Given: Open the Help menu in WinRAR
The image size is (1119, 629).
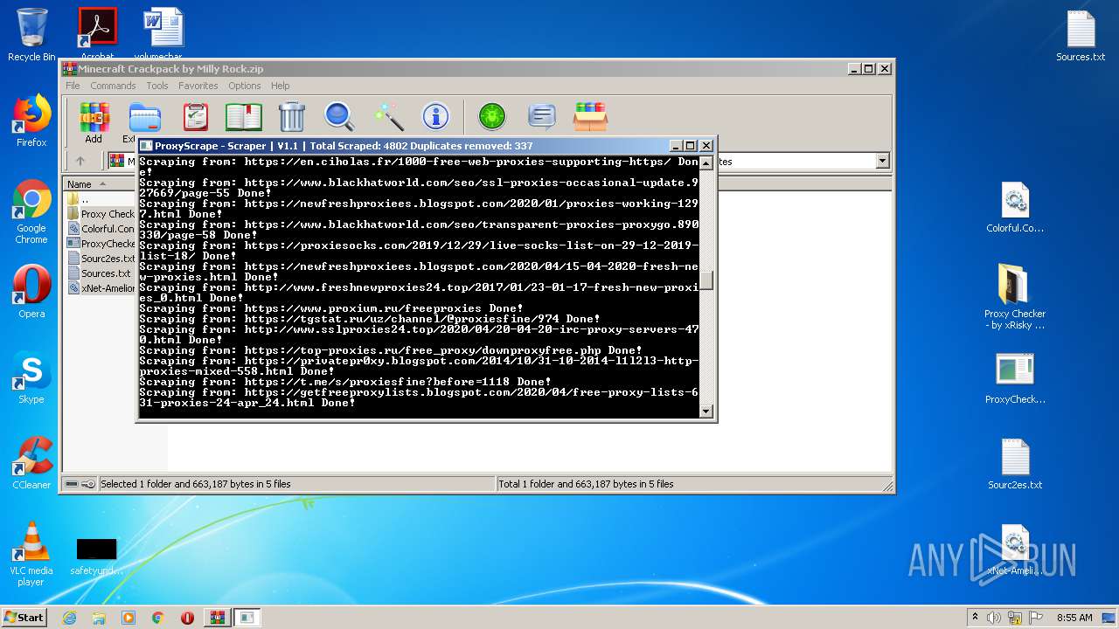Looking at the screenshot, I should (x=280, y=86).
